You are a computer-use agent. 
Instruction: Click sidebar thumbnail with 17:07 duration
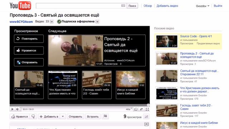tap(167, 58)
